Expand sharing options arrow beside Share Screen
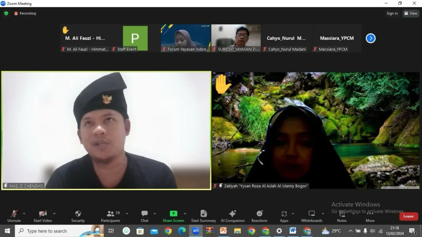This screenshot has height=237, width=422. pyautogui.click(x=185, y=214)
